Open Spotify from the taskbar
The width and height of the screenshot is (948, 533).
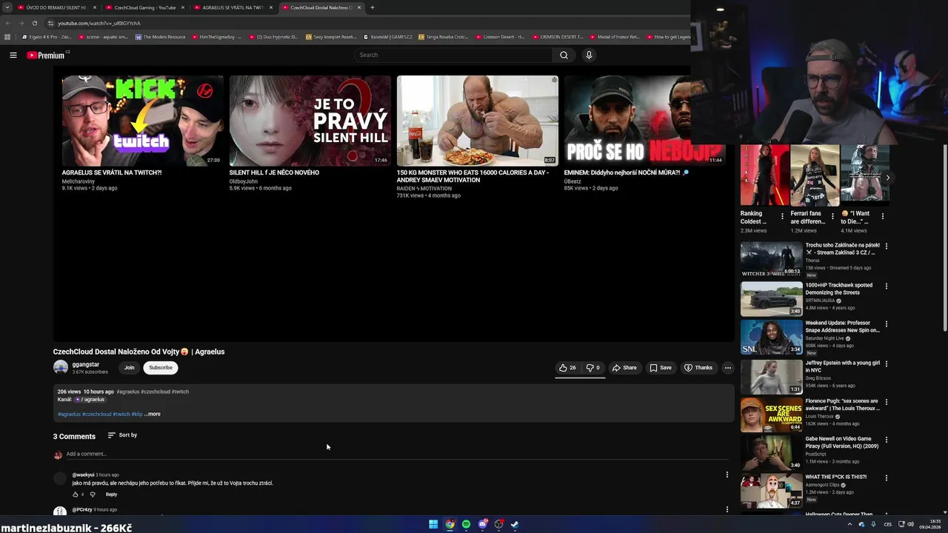(466, 524)
